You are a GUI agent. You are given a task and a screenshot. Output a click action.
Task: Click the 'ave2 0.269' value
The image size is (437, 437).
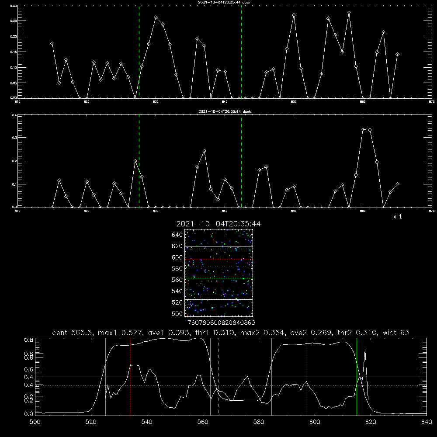(312, 333)
